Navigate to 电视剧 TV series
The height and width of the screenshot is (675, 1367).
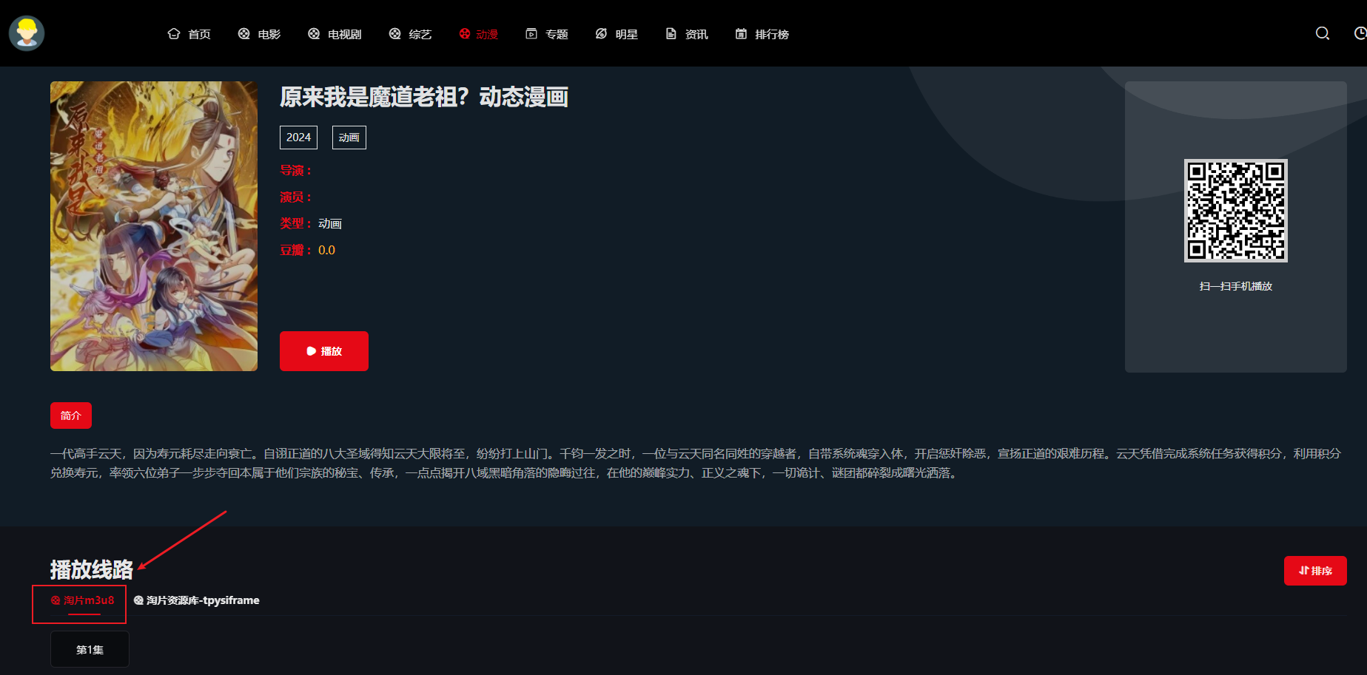(x=335, y=34)
